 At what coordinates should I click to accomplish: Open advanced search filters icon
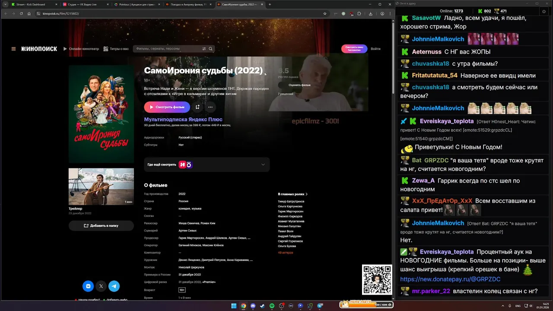(x=204, y=49)
